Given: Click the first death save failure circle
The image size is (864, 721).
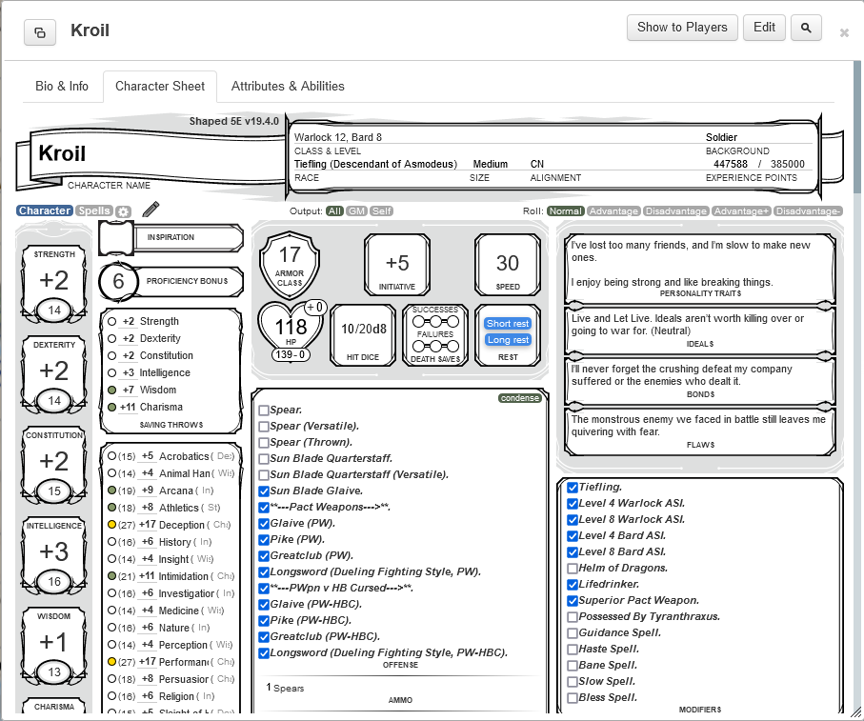Looking at the screenshot, I should pyautogui.click(x=419, y=346).
